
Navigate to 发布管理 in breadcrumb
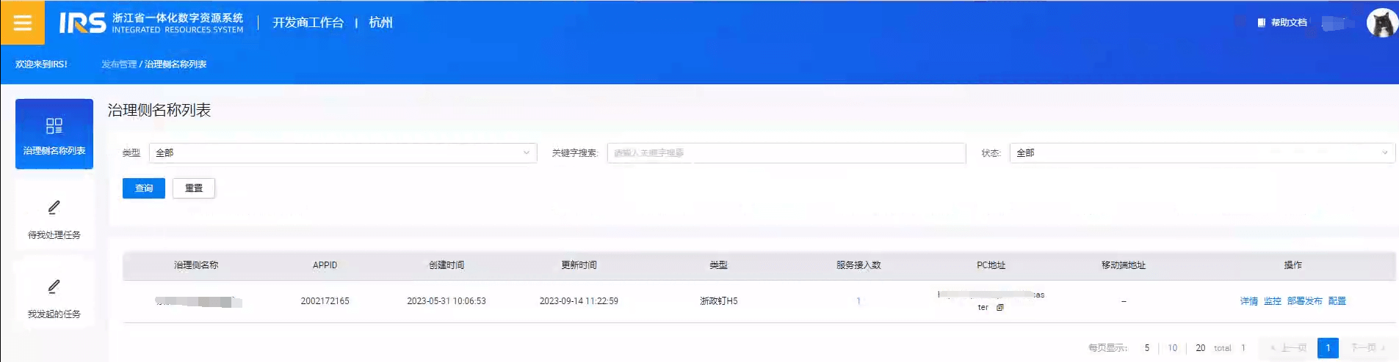coord(119,64)
